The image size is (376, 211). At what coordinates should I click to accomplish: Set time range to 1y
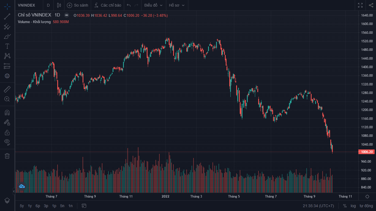pyautogui.click(x=30, y=206)
